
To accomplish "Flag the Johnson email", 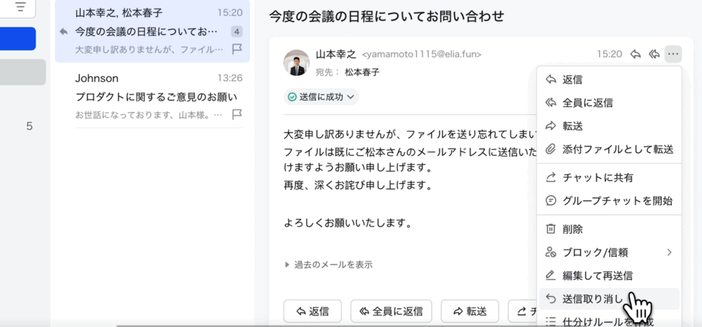I will click(237, 114).
